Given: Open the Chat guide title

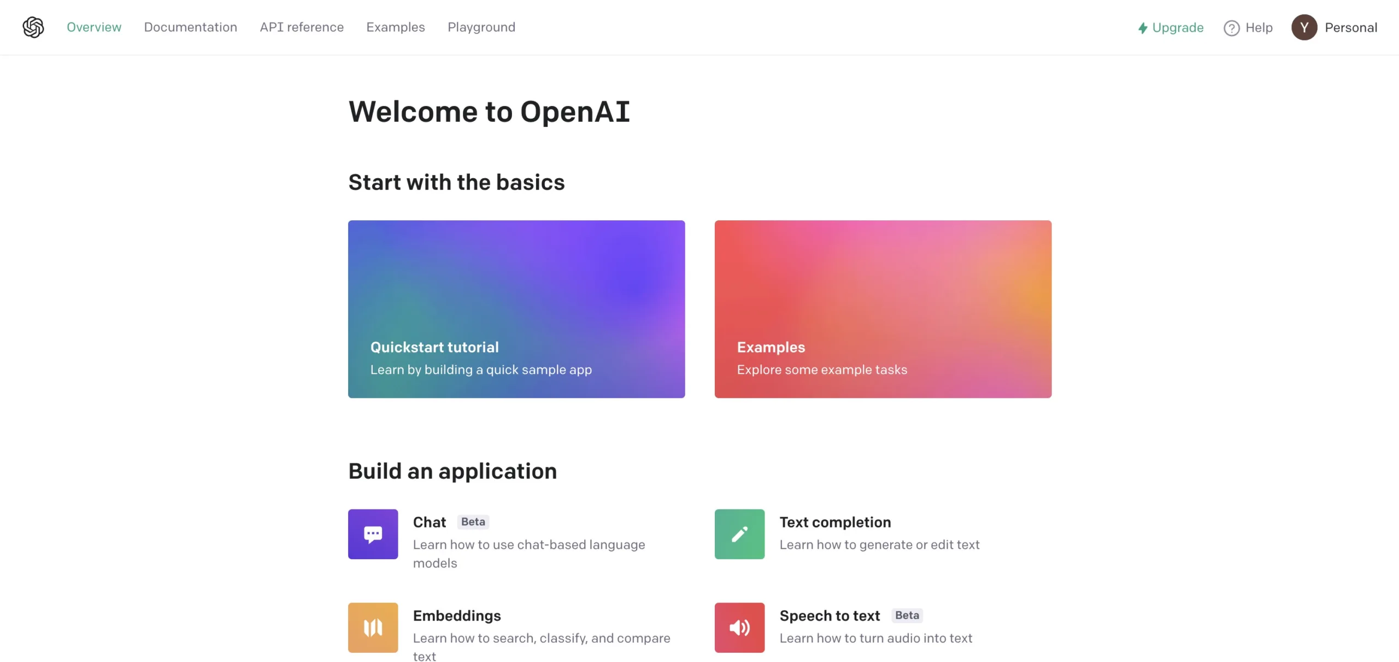Looking at the screenshot, I should tap(429, 522).
